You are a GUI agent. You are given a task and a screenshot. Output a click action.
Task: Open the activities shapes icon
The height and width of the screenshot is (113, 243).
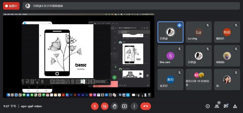[x=235, y=106]
